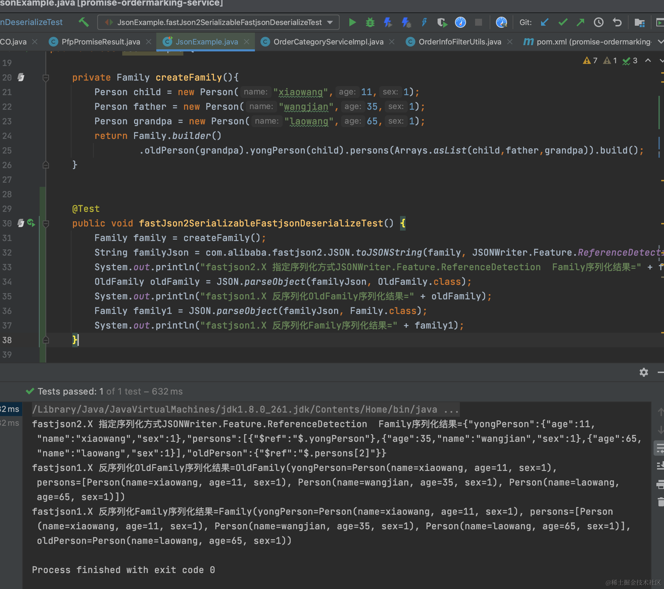This screenshot has height=589, width=664.
Task: Run with Coverage shield icon
Action: coord(442,23)
